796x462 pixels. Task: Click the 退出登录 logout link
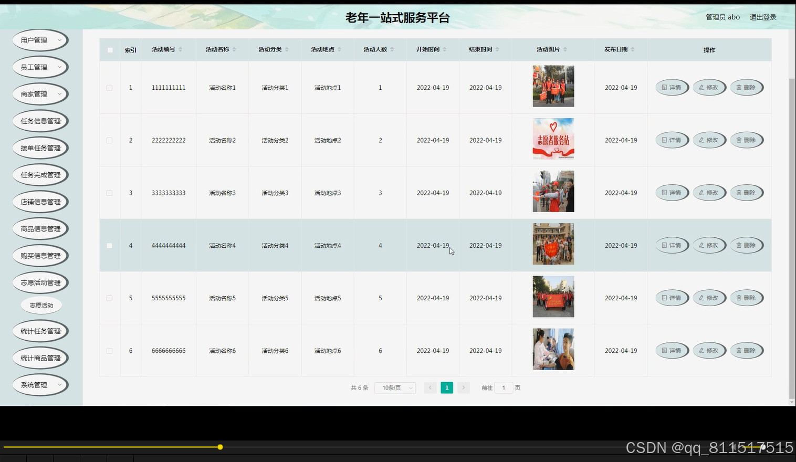click(763, 17)
